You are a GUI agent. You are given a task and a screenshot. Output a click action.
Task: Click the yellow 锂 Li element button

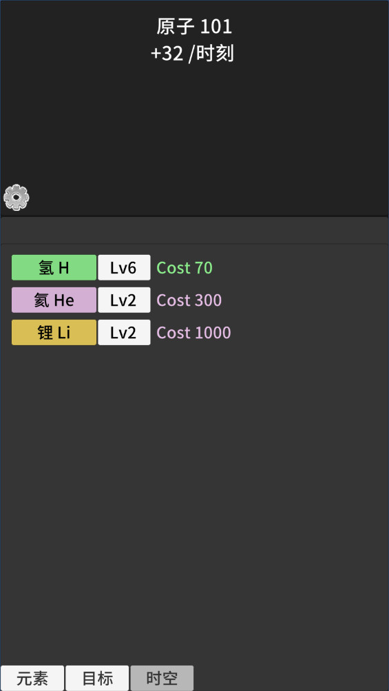point(54,333)
